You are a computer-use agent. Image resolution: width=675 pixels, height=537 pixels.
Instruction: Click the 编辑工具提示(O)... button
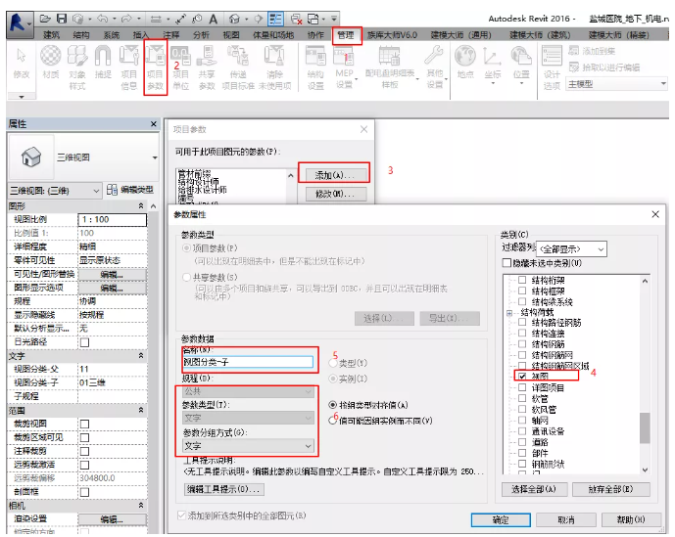coord(223,489)
